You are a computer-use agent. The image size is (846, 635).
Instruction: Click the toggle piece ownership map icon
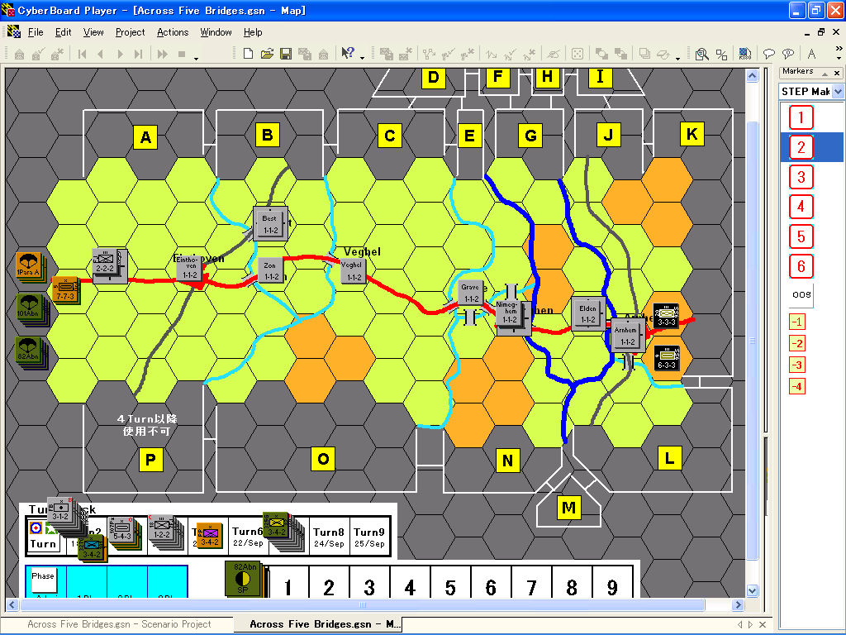click(x=744, y=54)
